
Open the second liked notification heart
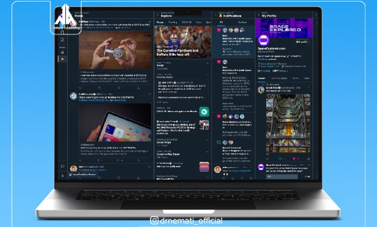(219, 62)
